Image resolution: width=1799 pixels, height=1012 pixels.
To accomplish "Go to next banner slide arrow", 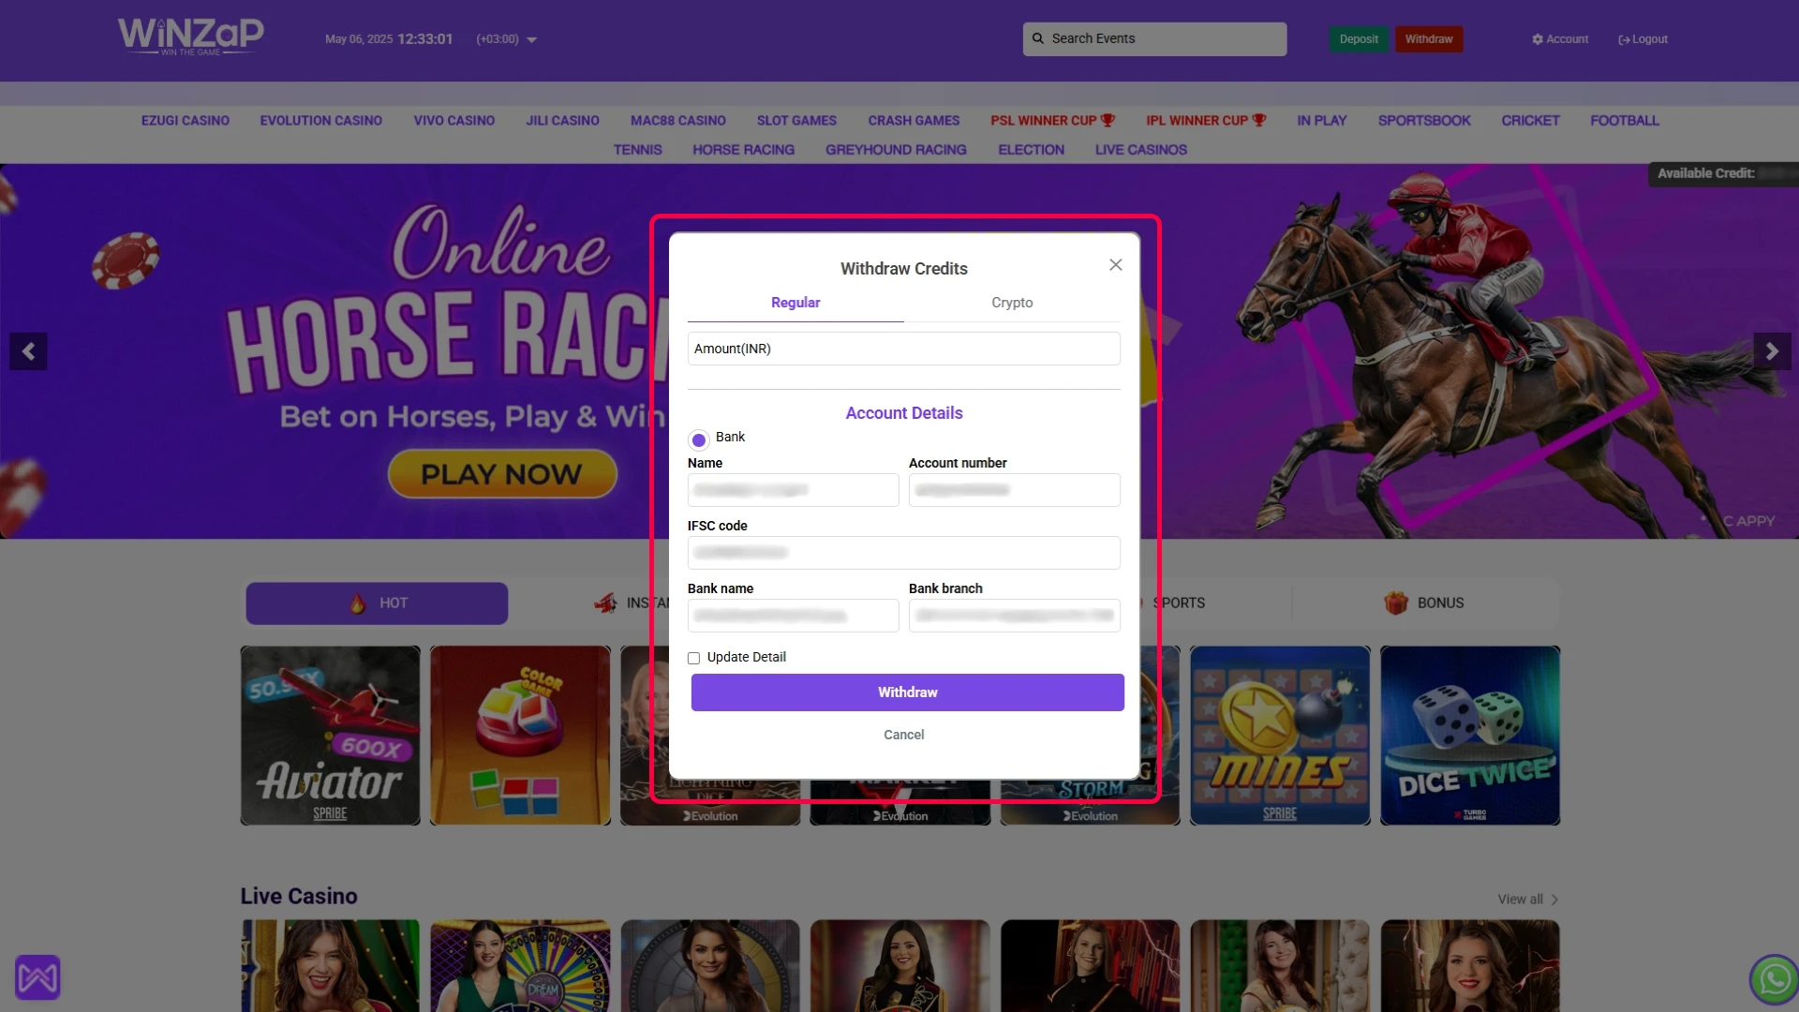I will coord(1771,351).
